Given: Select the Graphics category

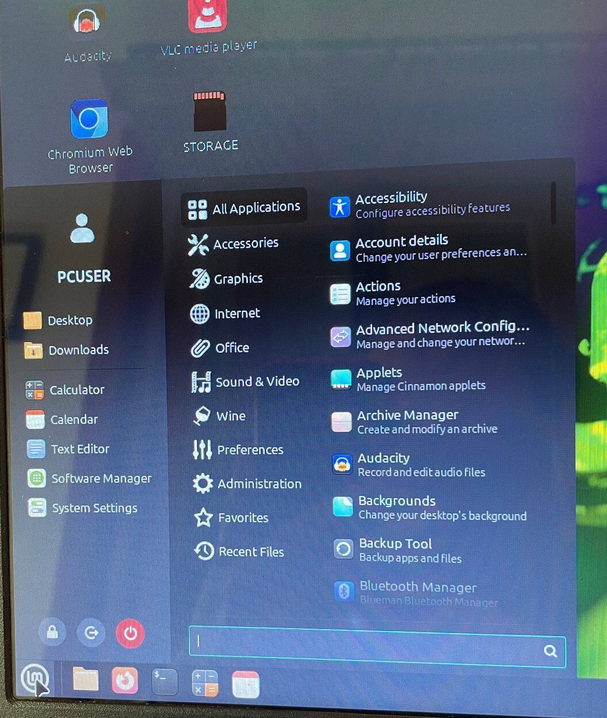Looking at the screenshot, I should (226, 279).
